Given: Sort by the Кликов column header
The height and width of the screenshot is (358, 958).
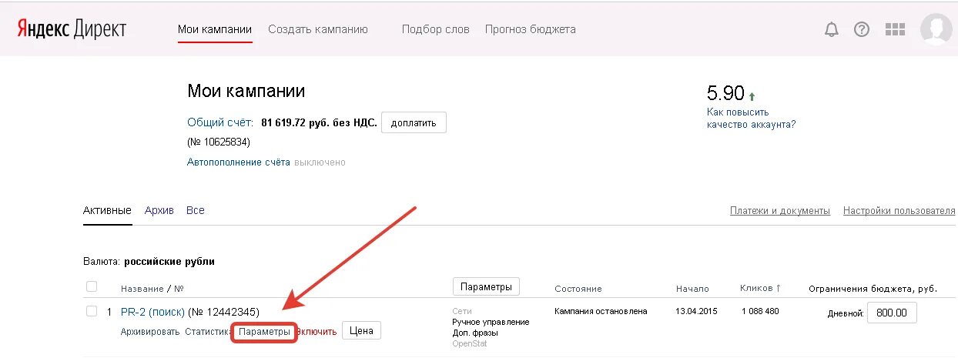Looking at the screenshot, I should coord(760,288).
